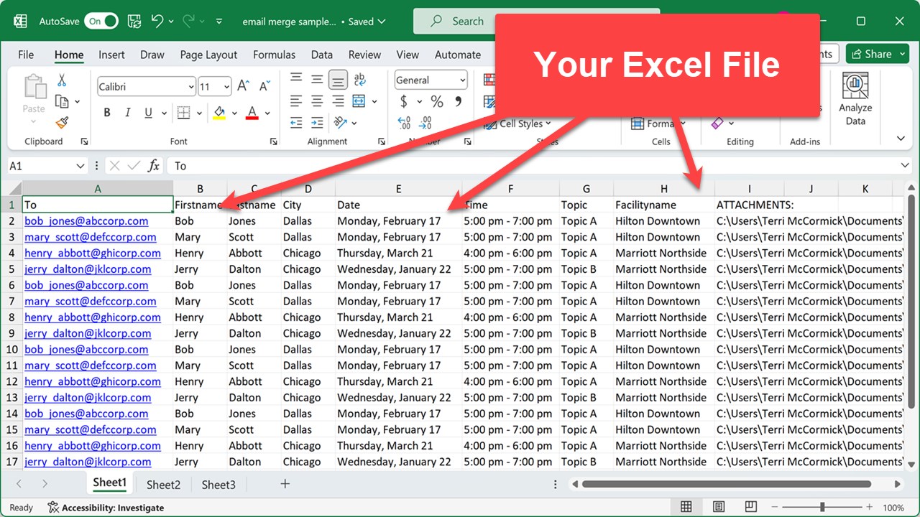Add a new sheet with plus icon
Image resolution: width=920 pixels, height=517 pixels.
[x=285, y=484]
